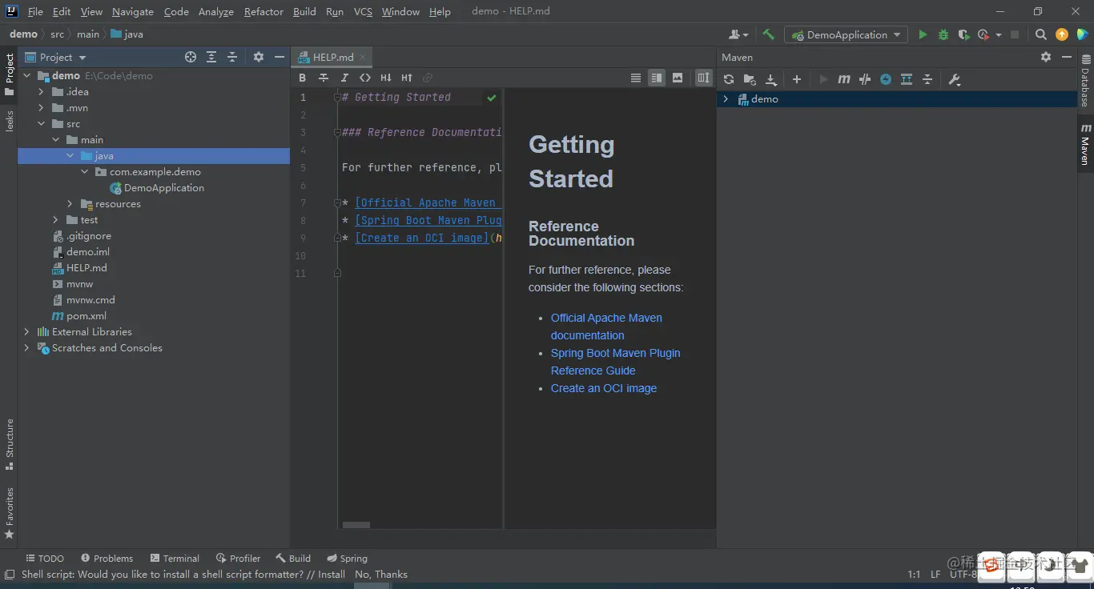
Task: Start debugging with the green bug icon
Action: pyautogui.click(x=943, y=34)
